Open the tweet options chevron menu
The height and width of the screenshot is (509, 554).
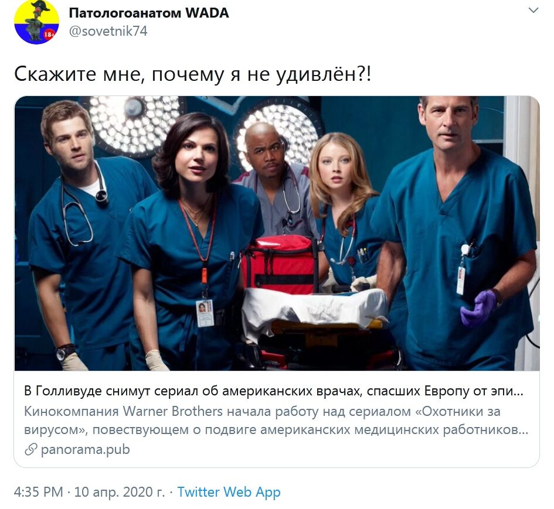click(x=533, y=11)
